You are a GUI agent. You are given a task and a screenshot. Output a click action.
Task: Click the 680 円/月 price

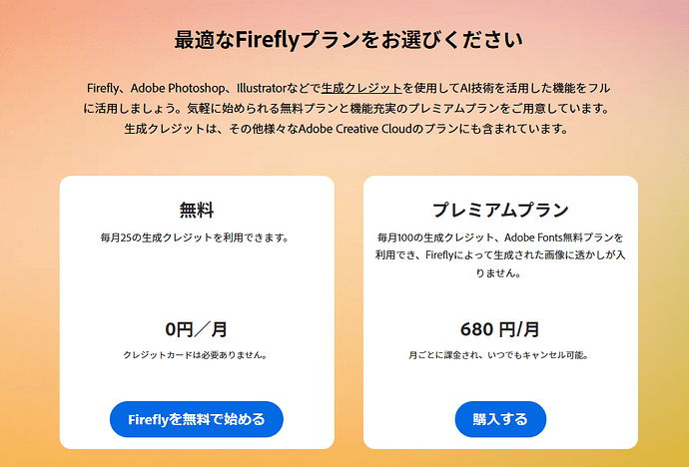pyautogui.click(x=500, y=329)
